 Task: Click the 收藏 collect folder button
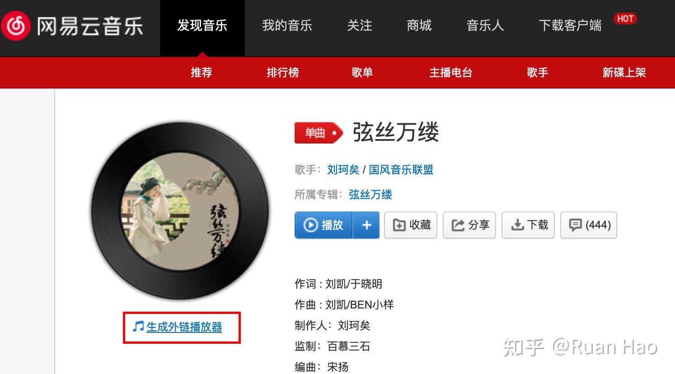(x=411, y=225)
